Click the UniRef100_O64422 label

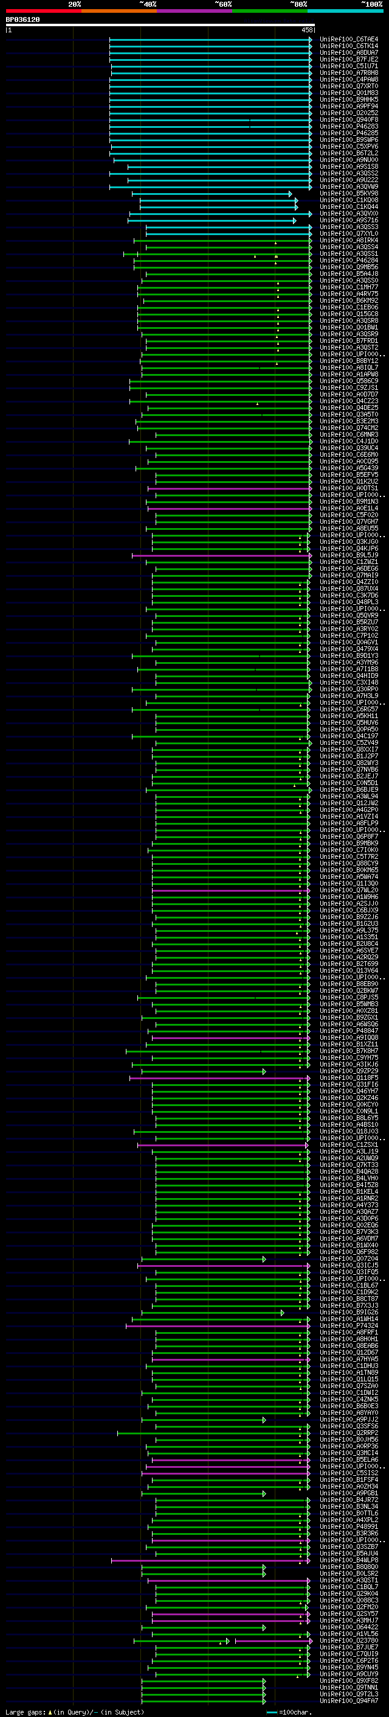pyautogui.click(x=348, y=1627)
